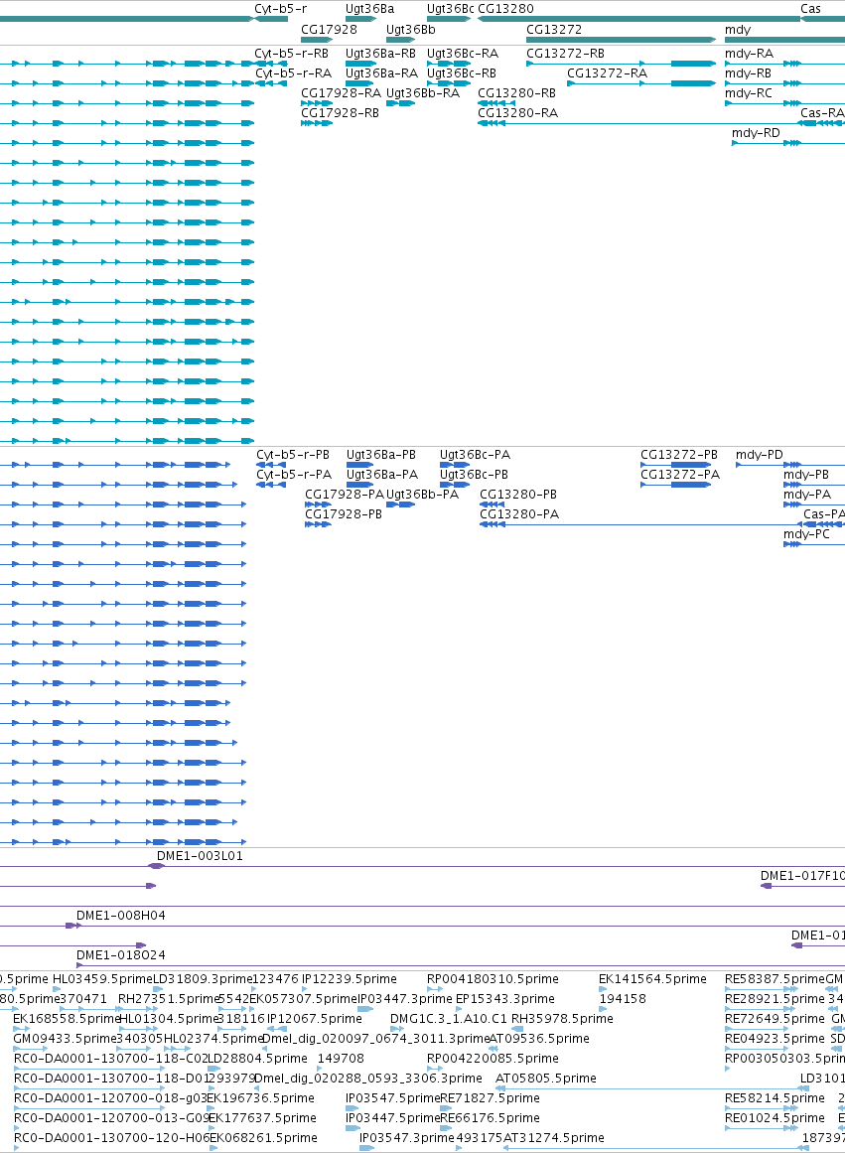Select CG13280-PB protein label
Screen dimensions: 845x1153
click(x=518, y=495)
